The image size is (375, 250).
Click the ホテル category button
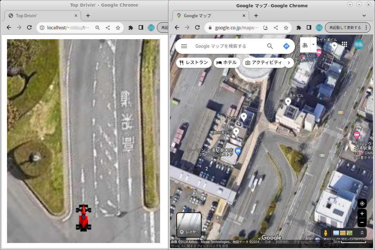pyautogui.click(x=227, y=63)
